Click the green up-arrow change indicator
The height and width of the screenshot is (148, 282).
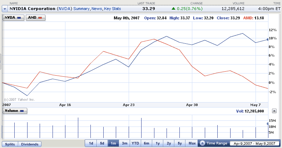173,9
